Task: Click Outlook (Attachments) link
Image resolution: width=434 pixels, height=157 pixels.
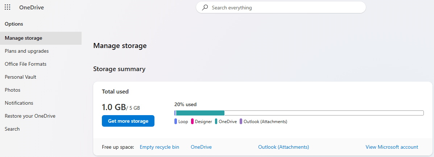Action: 284,147
